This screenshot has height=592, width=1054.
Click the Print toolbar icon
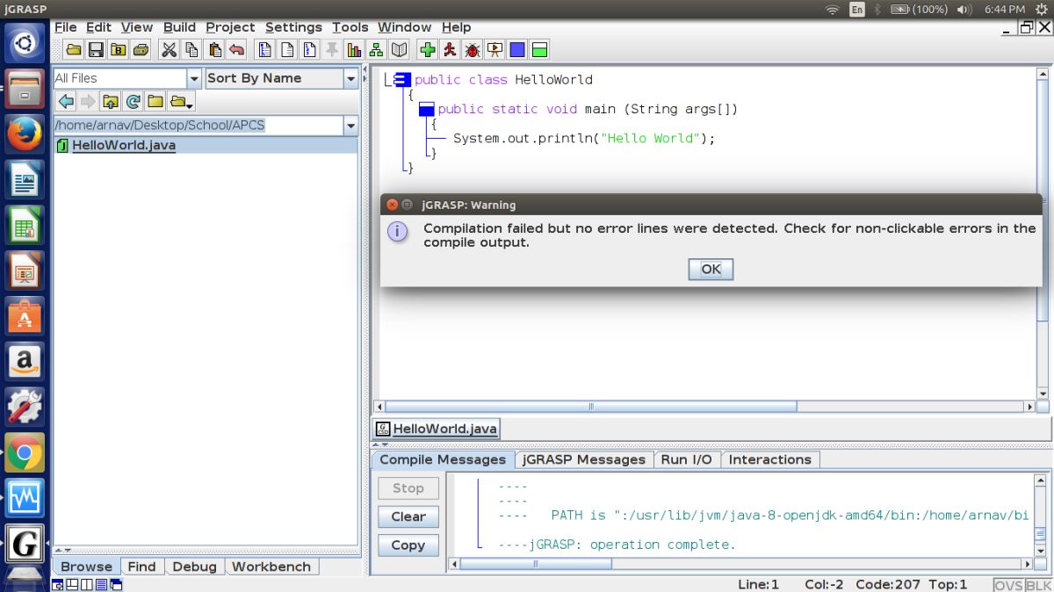click(x=141, y=49)
